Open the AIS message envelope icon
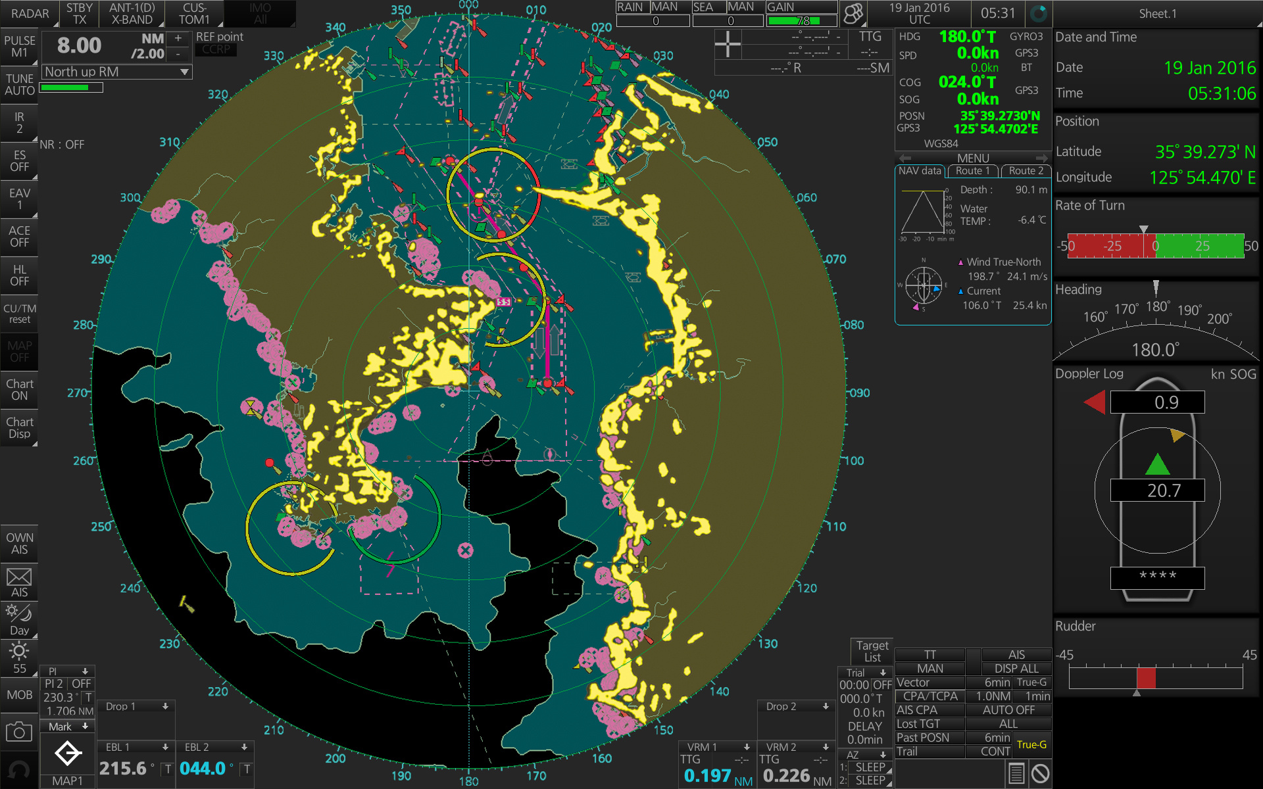 [19, 582]
